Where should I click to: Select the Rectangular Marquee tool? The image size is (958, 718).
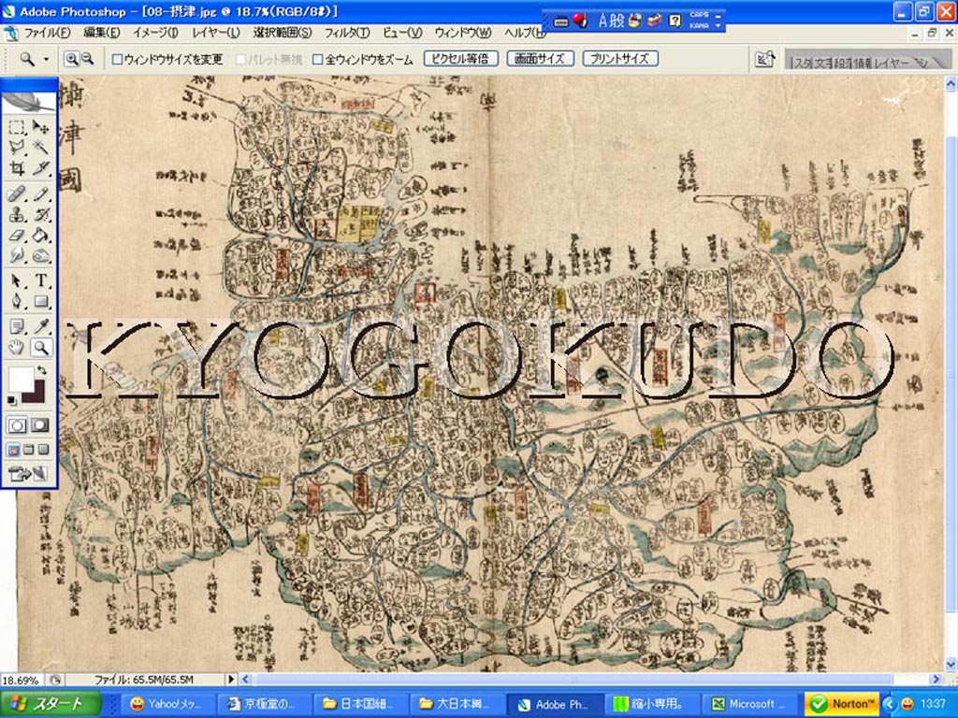tap(17, 127)
